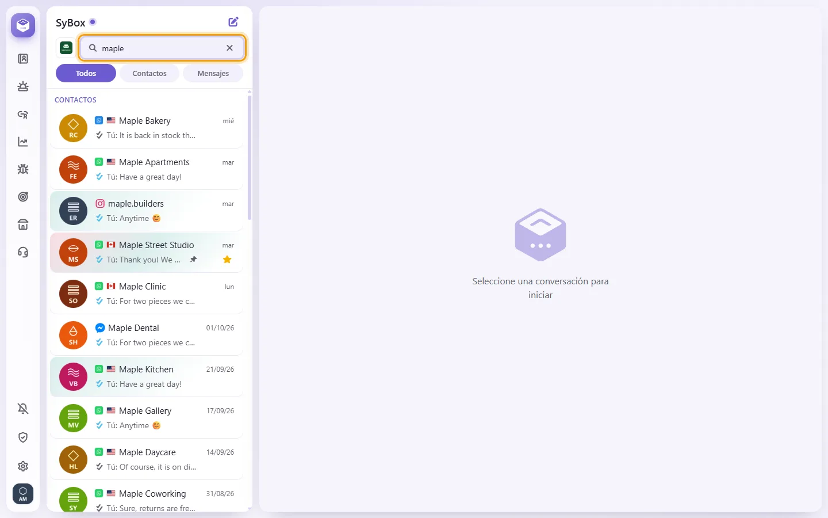Screen dimensions: 828x518
Task: Click the pin icon on Maple Street Studio
Action: click(x=194, y=260)
